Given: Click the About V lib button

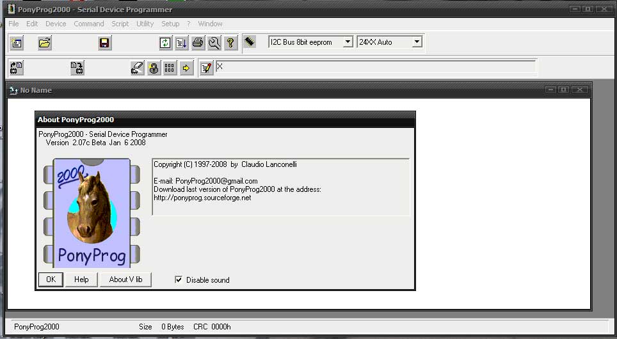Looking at the screenshot, I should click(x=125, y=280).
